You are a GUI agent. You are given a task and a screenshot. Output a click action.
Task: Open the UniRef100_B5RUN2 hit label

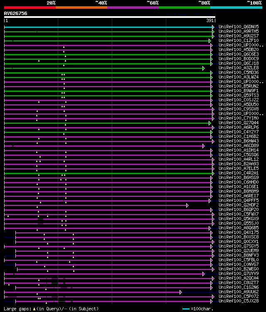239,86
